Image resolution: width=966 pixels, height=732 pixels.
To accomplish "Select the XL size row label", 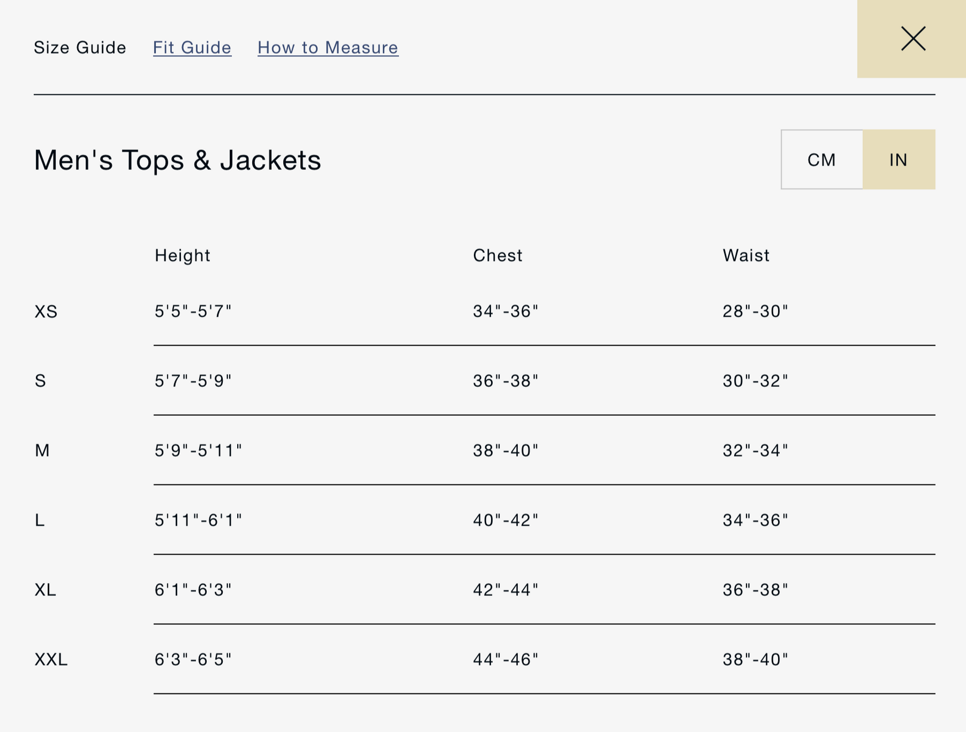I will point(46,590).
